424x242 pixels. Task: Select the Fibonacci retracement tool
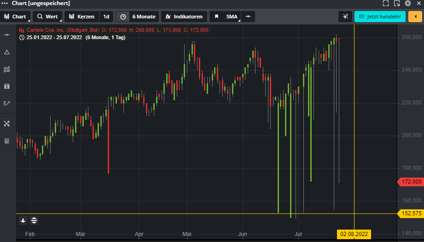7,69
